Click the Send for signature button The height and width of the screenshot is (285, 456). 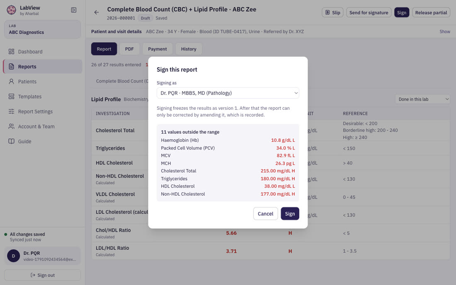click(x=369, y=12)
